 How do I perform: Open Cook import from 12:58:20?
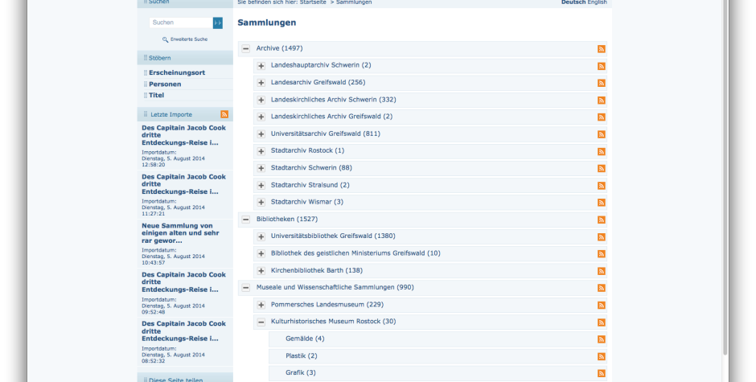click(183, 135)
